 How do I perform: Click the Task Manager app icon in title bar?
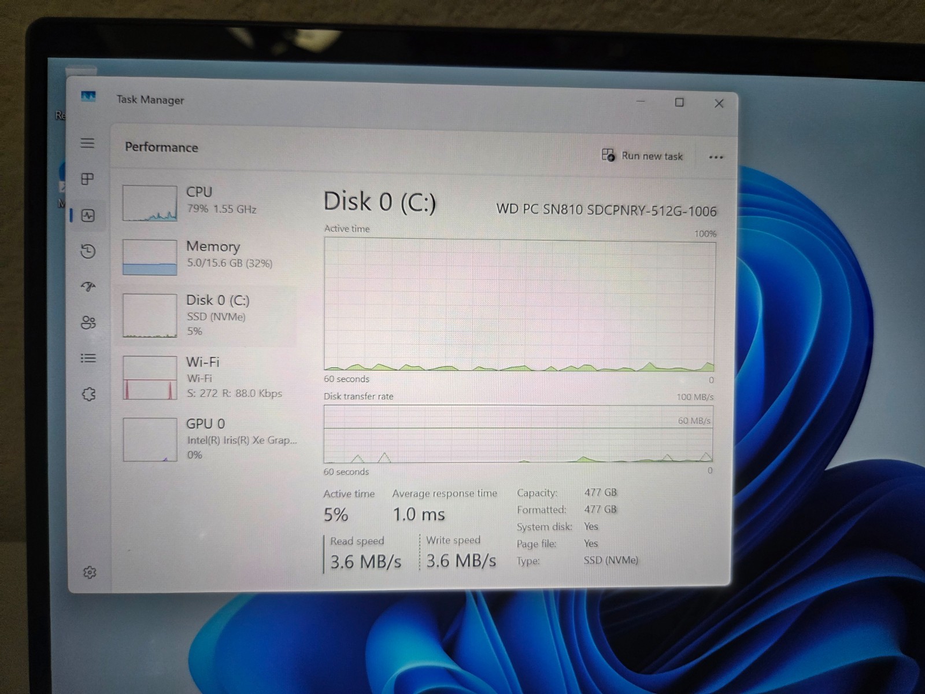[88, 96]
